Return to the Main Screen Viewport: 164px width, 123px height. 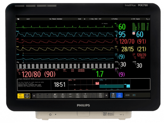coord(119,96)
